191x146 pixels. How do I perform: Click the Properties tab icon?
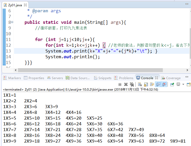26,78
